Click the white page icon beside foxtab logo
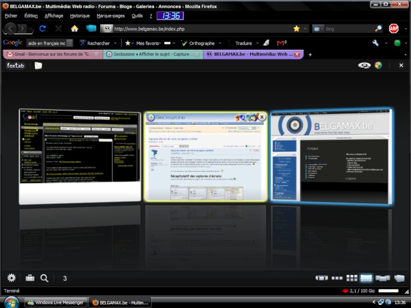This screenshot has width=411, height=308. point(38,66)
